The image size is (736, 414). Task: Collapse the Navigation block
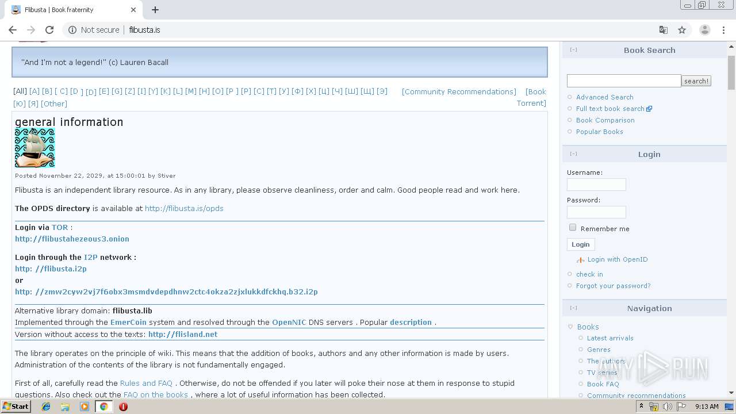click(573, 308)
